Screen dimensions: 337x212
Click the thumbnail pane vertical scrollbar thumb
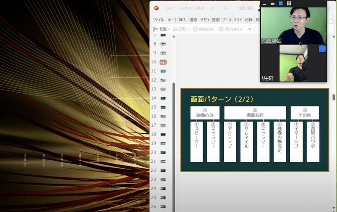[x=174, y=147]
